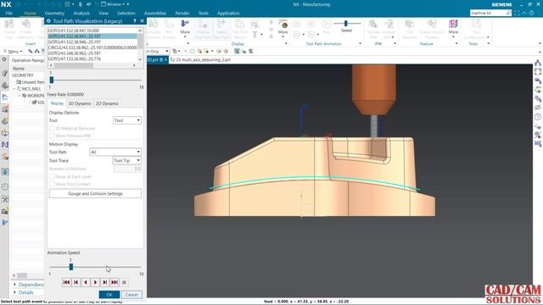Open the Analysis ribbon tab
Image resolution: width=543 pixels, height=305 pixels.
81,14
